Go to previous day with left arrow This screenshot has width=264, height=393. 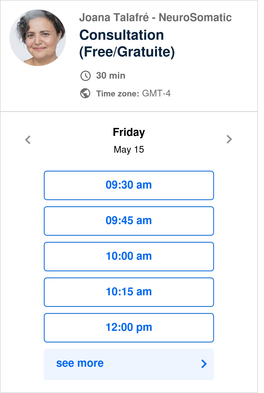(28, 140)
